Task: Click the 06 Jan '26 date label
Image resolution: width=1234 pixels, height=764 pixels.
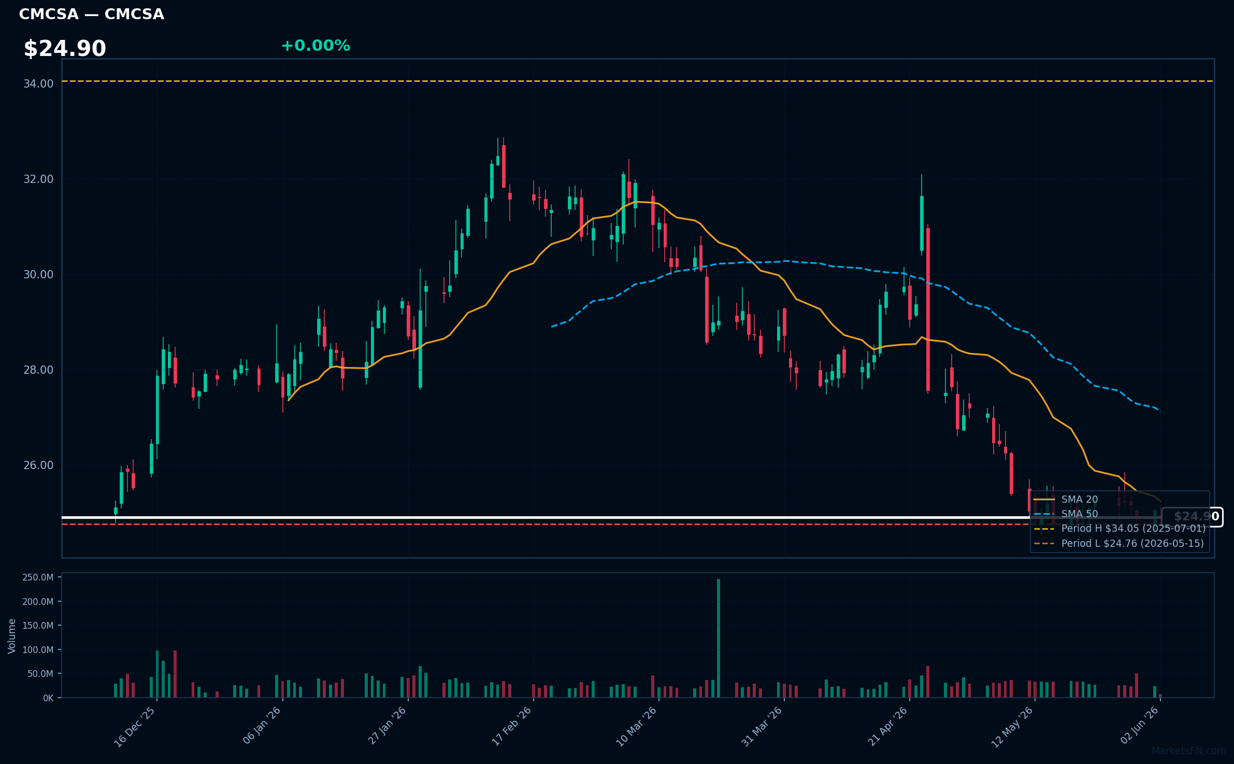Action: coord(262,726)
